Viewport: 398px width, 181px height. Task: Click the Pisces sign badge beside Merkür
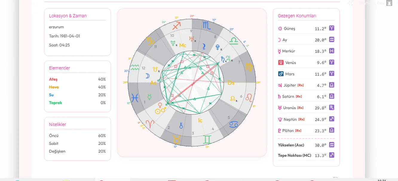[331, 51]
